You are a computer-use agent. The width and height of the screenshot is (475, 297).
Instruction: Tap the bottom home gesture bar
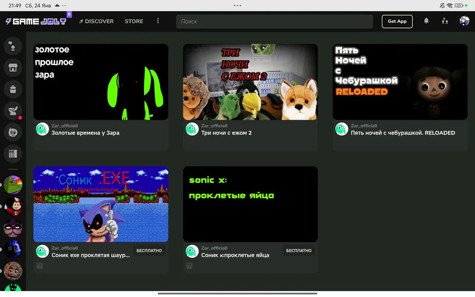237,293
